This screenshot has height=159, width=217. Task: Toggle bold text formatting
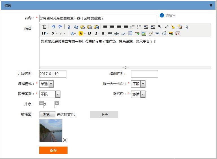(x=90, y=33)
